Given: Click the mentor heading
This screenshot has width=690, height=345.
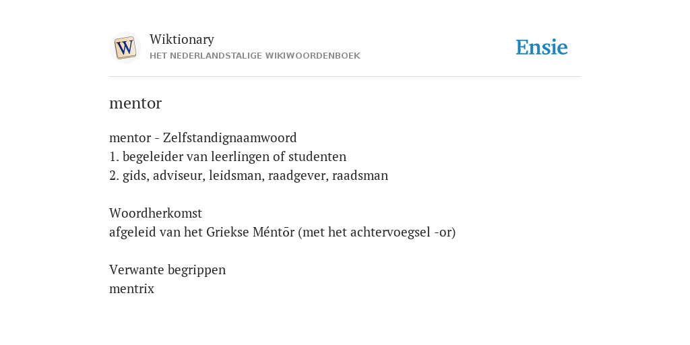Looking at the screenshot, I should pyautogui.click(x=135, y=103).
